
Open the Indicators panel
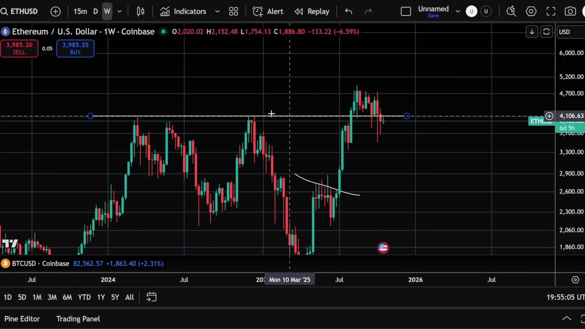[x=183, y=11]
